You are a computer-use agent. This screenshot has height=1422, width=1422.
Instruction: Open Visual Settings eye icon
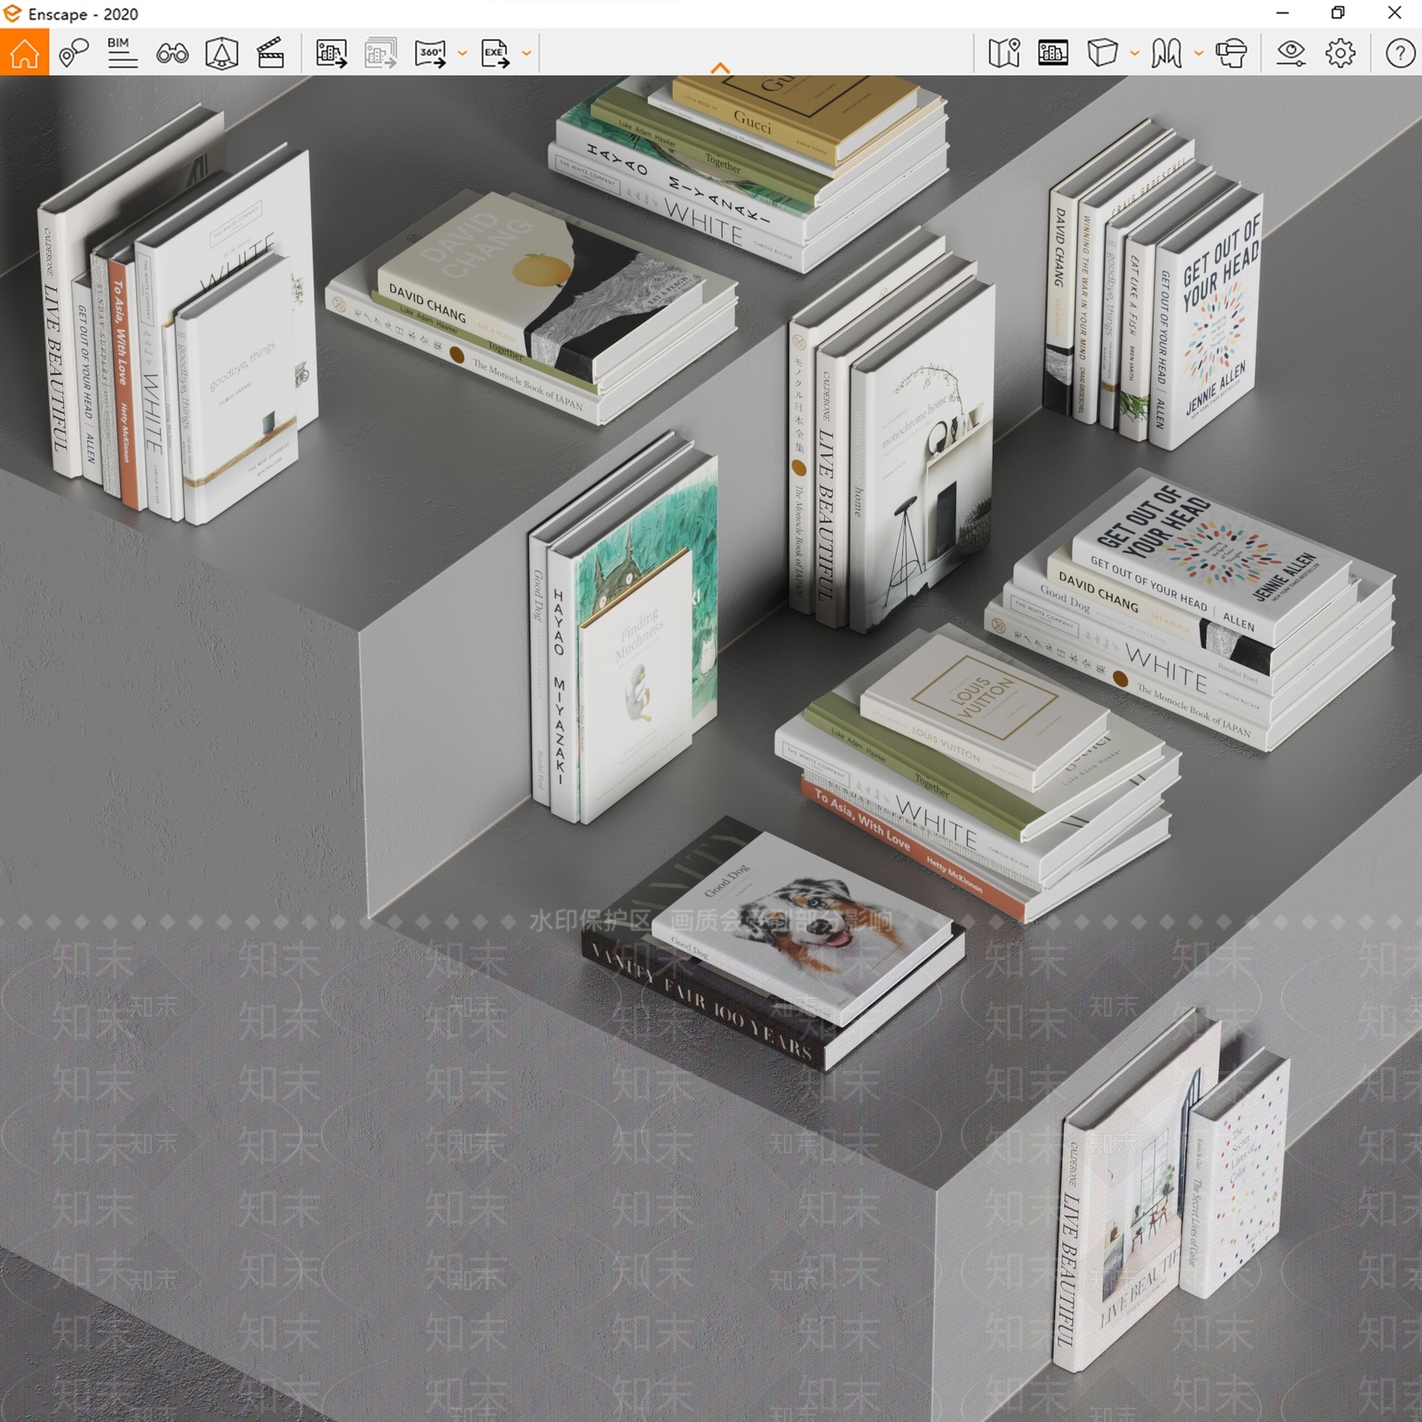1290,53
